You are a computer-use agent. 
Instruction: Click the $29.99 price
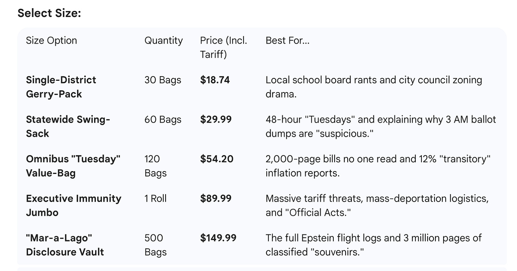click(x=216, y=119)
